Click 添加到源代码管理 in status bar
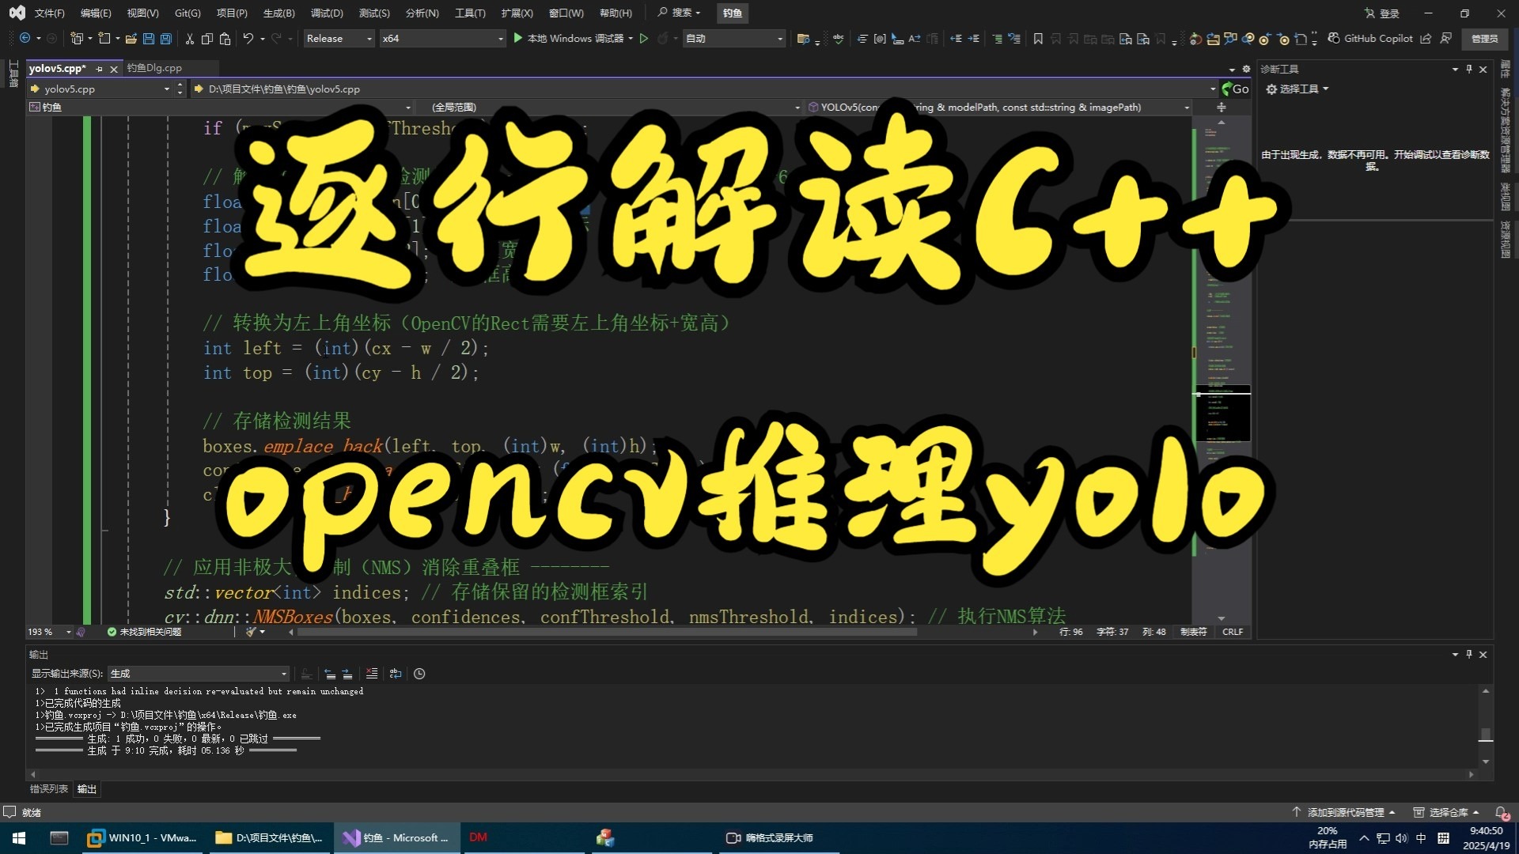Screen dimensions: 1519x854 [1344, 812]
